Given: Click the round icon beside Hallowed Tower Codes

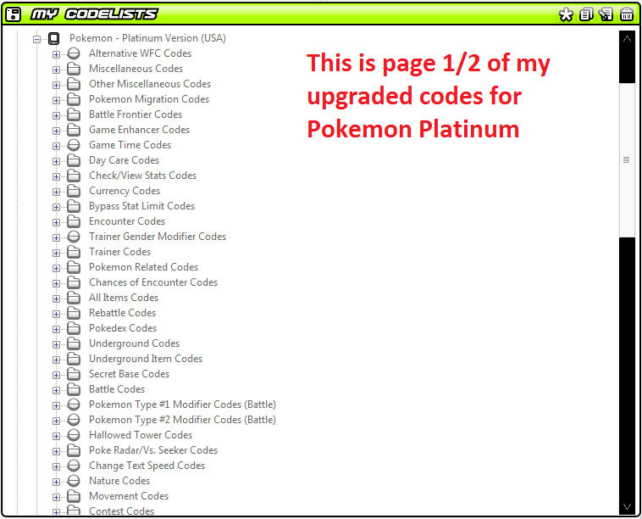Looking at the screenshot, I should click(x=74, y=435).
